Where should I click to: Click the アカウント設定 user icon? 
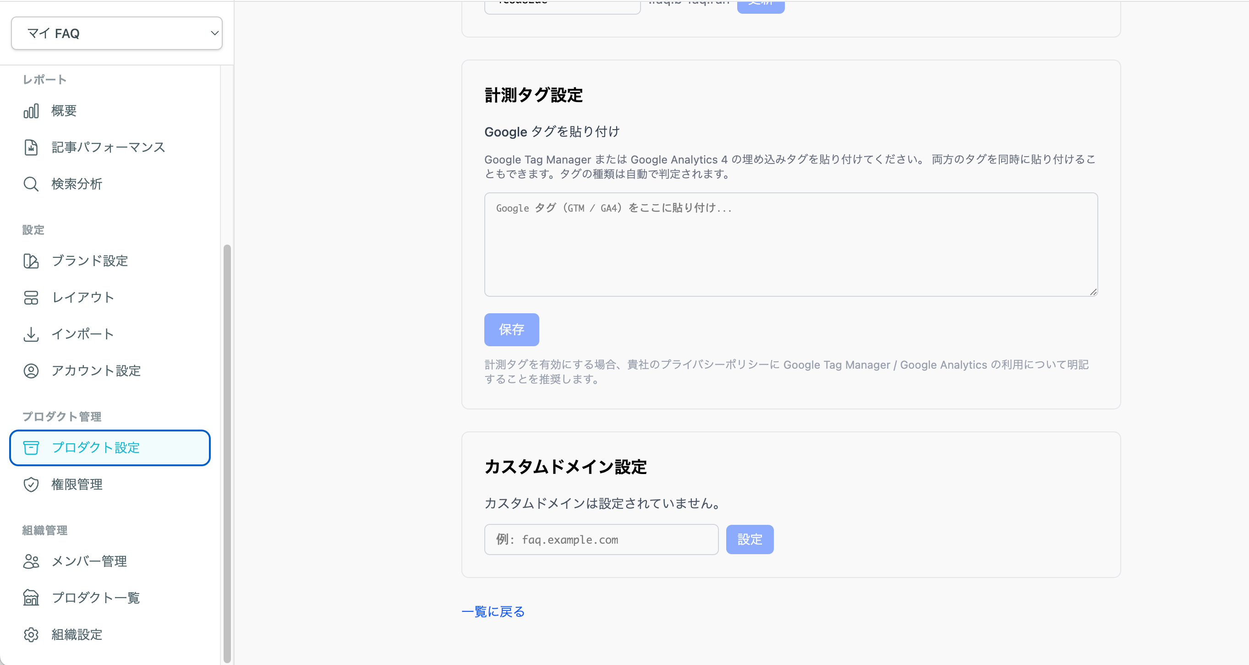(x=31, y=371)
